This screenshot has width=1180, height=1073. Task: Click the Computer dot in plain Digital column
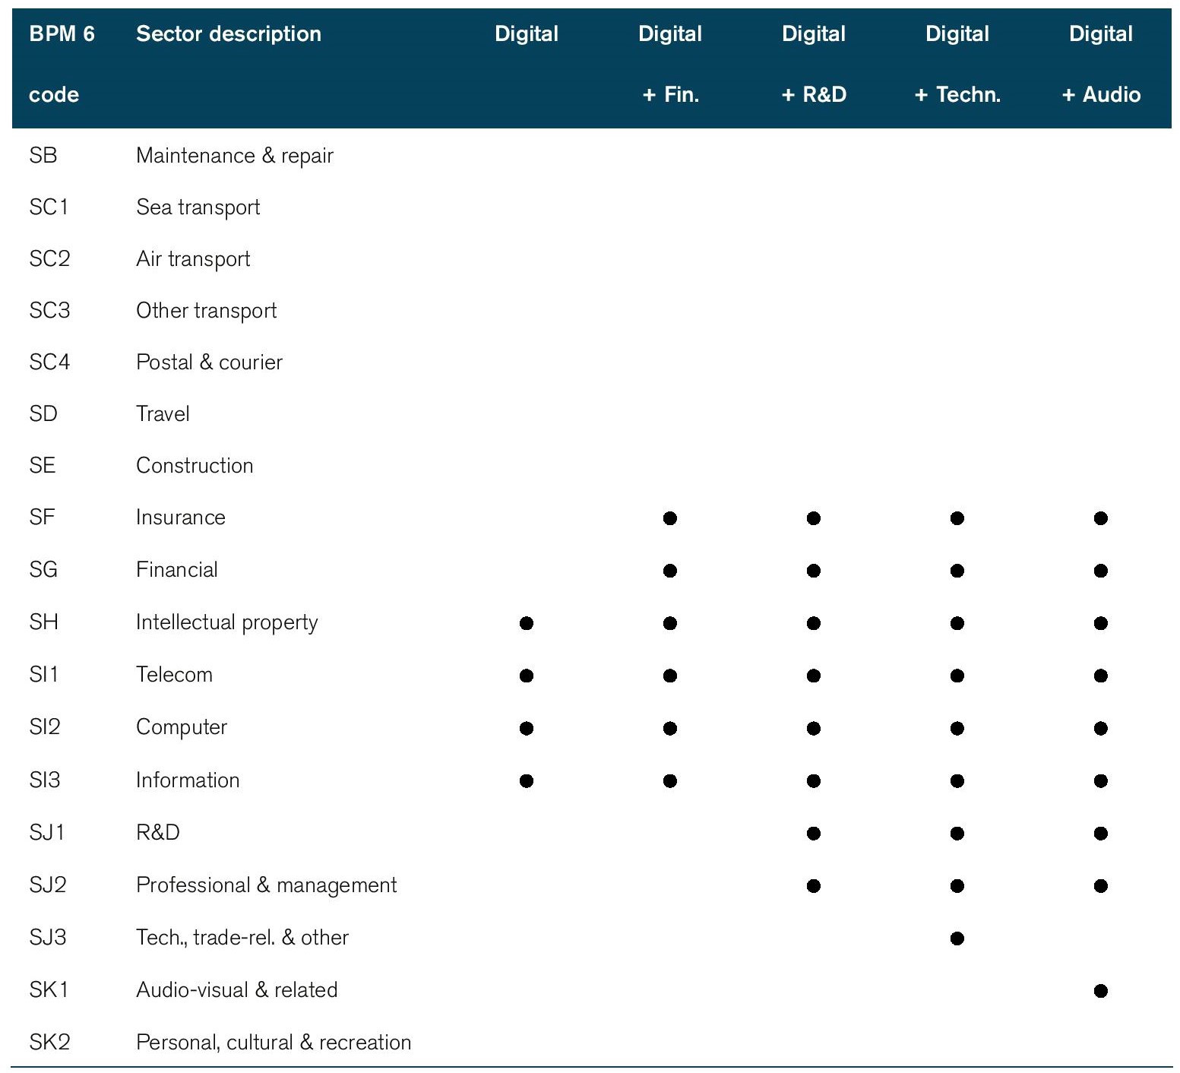(x=526, y=728)
